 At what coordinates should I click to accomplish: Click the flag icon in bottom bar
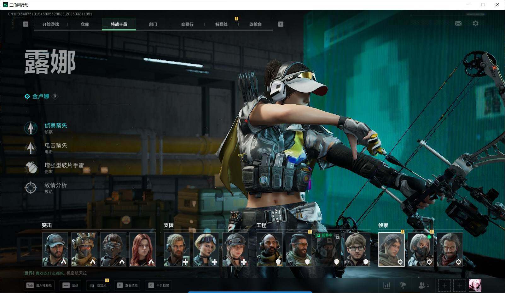(x=403, y=285)
